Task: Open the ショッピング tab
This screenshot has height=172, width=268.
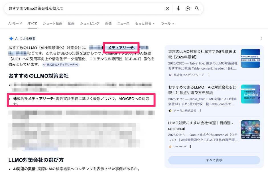Action: [x=90, y=24]
